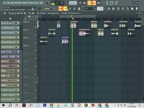Open the Playlist - Arrangement selector
The width and height of the screenshot is (144, 108).
49,13
